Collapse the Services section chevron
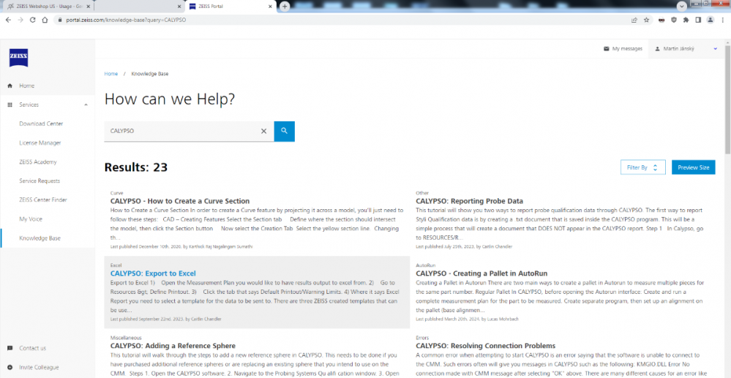Screen dimensions: 731x378 point(86,105)
